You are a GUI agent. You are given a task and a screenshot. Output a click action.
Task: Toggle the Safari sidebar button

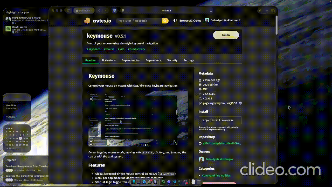pyautogui.click(x=68, y=11)
